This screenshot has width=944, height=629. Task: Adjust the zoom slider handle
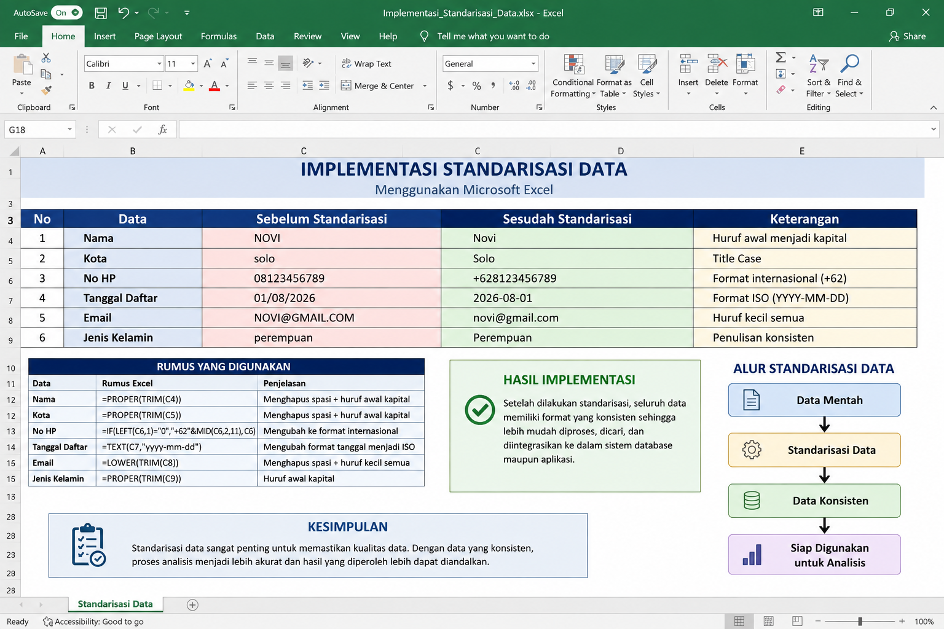coord(860,622)
